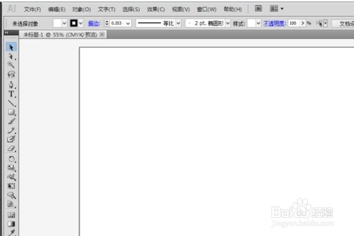Collapse the tools panel with the double arrow

tap(6, 32)
